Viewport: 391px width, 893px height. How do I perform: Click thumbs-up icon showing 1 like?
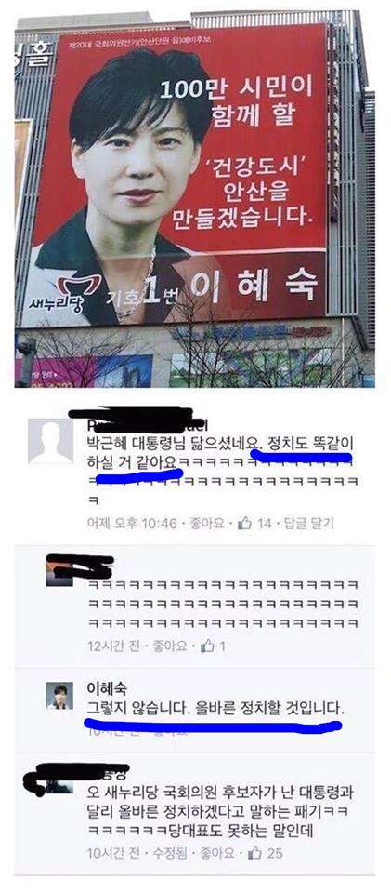(x=208, y=646)
